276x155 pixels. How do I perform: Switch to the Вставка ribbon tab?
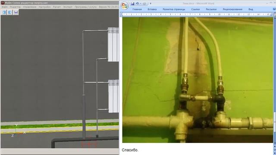[152, 9]
